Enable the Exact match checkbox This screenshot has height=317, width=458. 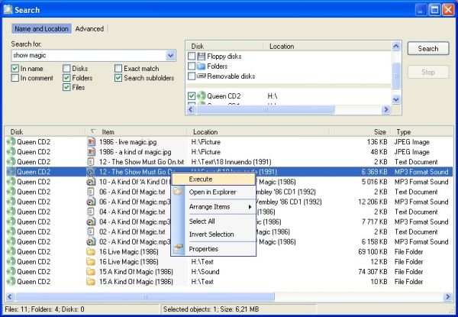[x=118, y=69]
